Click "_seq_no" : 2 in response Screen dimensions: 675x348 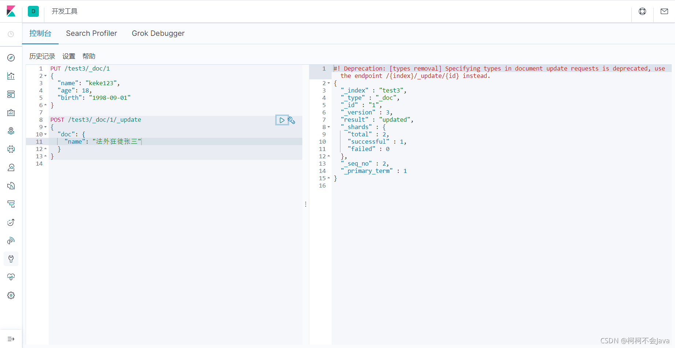point(365,163)
